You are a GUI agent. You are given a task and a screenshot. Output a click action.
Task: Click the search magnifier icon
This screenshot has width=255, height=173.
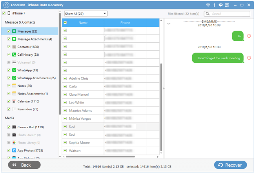208,14
